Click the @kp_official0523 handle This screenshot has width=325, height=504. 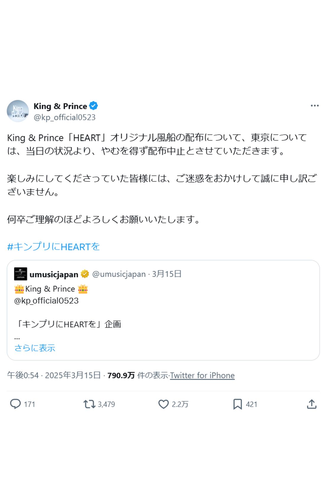(65, 117)
